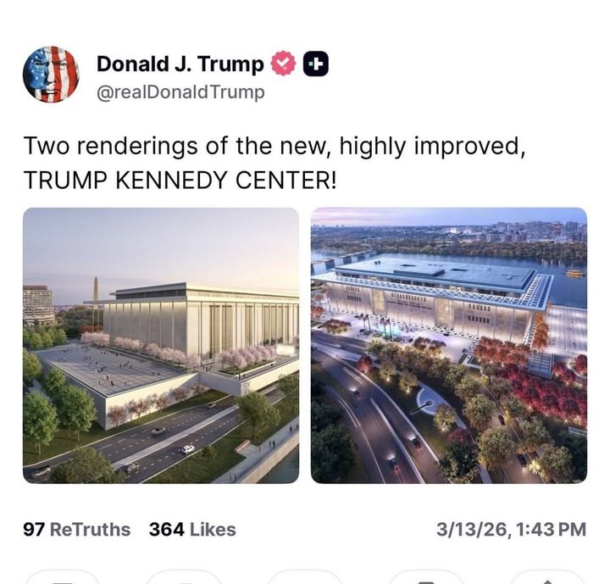Open the flag-painted profile avatar
The image size is (610, 584).
coord(51,74)
